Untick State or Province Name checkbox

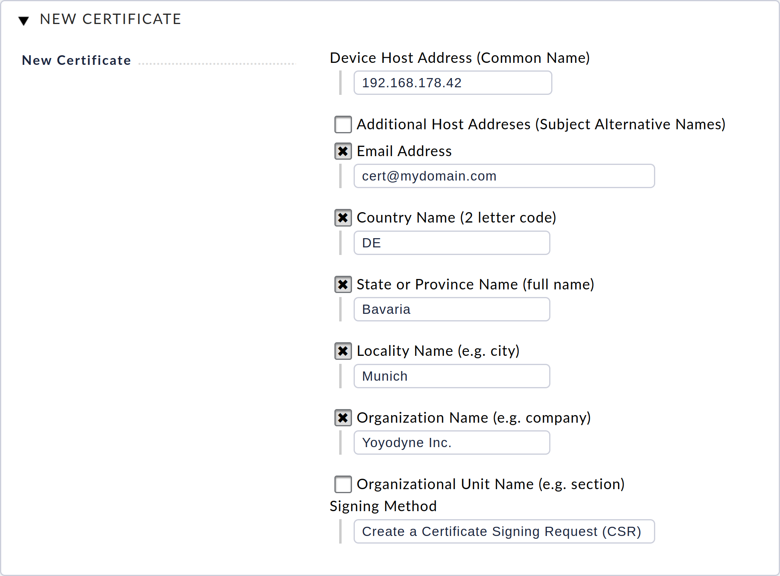point(343,285)
